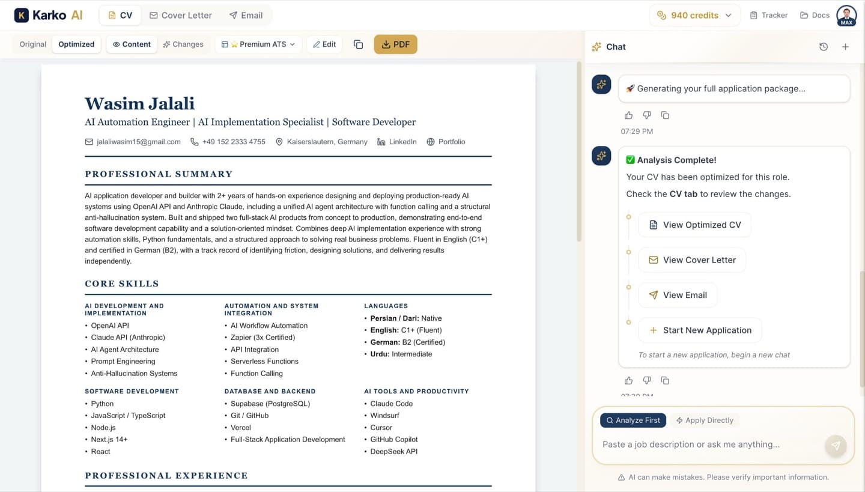865x492 pixels.
Task: Select the Analyze First mode
Action: click(x=633, y=420)
